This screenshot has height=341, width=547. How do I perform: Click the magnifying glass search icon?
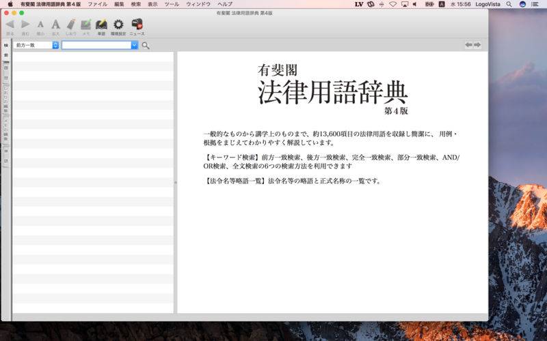point(146,46)
